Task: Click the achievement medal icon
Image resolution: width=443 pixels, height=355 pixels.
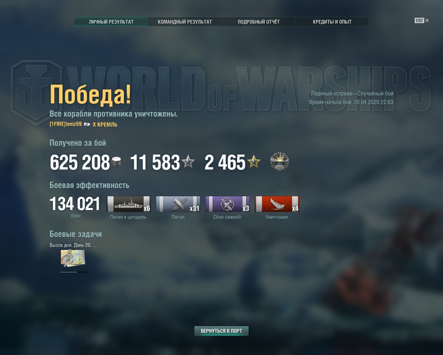Action: (x=280, y=162)
